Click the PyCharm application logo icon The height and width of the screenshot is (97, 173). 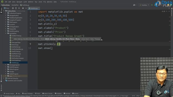click(2, 2)
